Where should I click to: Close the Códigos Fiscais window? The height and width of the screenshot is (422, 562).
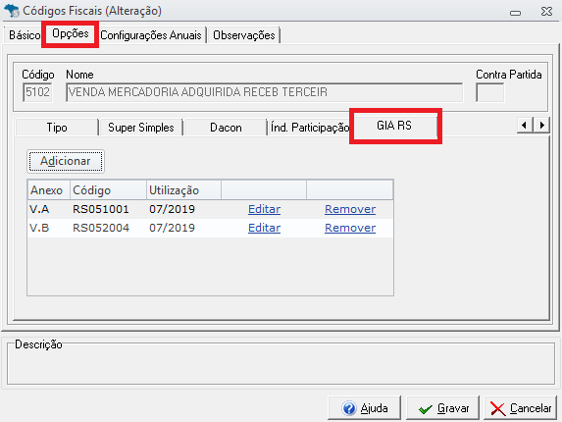click(x=546, y=12)
